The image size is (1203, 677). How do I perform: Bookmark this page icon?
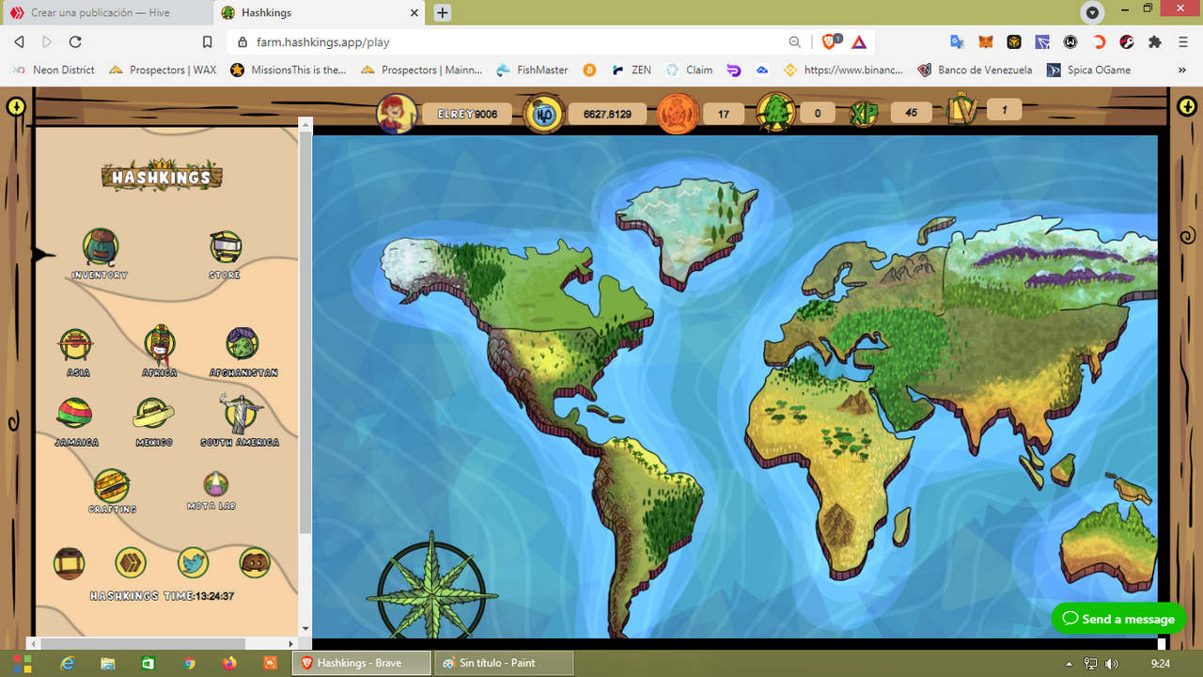208,42
